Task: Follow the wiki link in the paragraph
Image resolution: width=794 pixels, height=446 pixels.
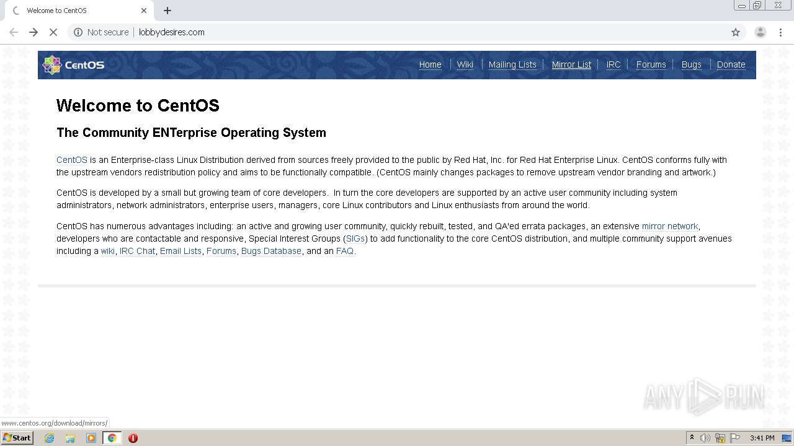Action: click(107, 251)
